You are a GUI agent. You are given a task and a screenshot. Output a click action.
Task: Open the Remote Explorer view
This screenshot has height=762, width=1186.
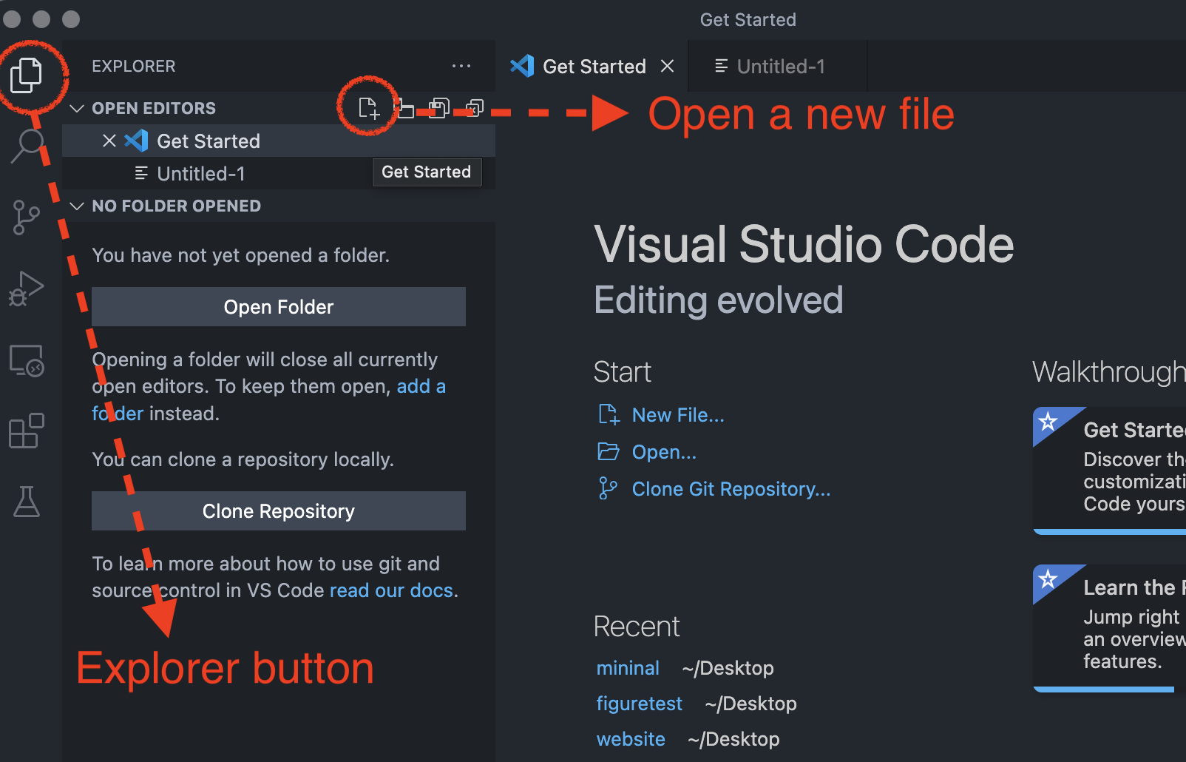pos(27,360)
